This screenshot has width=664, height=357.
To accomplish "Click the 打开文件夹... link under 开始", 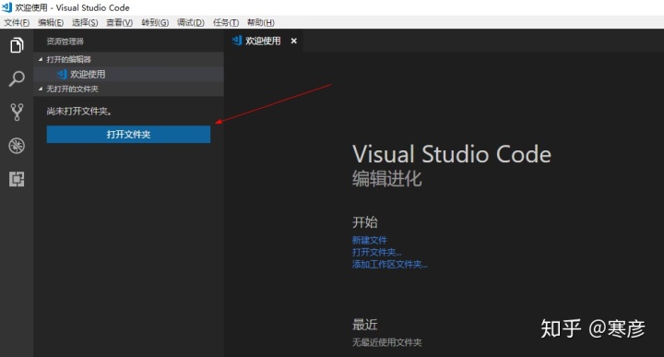I will [377, 253].
